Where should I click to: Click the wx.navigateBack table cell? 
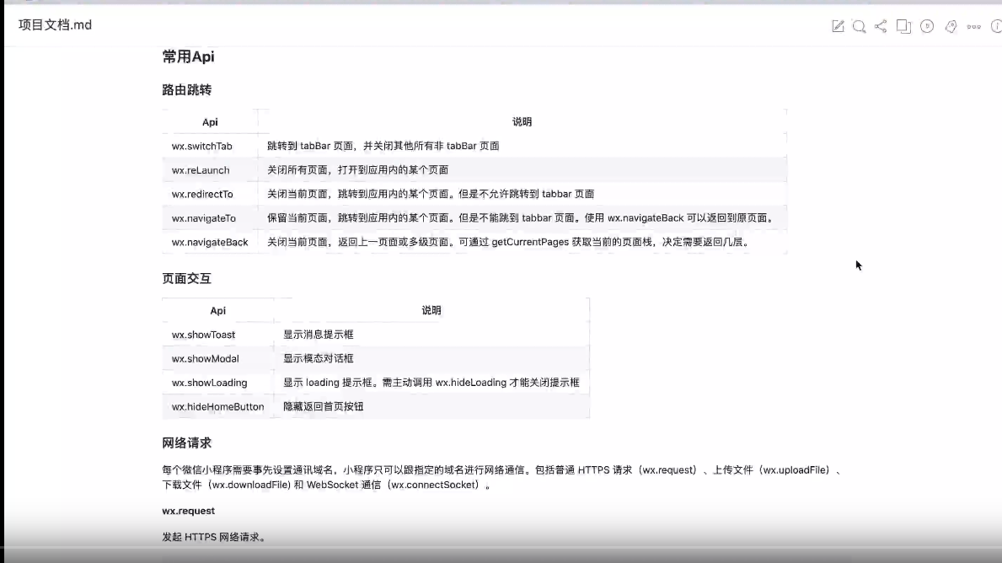pos(210,242)
